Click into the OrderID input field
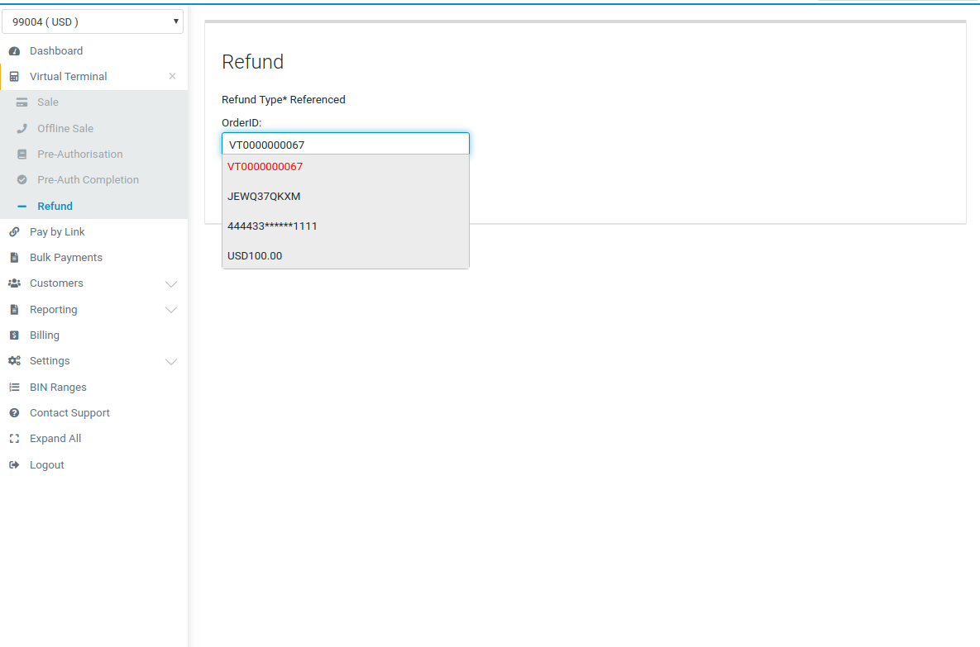980x647 pixels. (345, 145)
